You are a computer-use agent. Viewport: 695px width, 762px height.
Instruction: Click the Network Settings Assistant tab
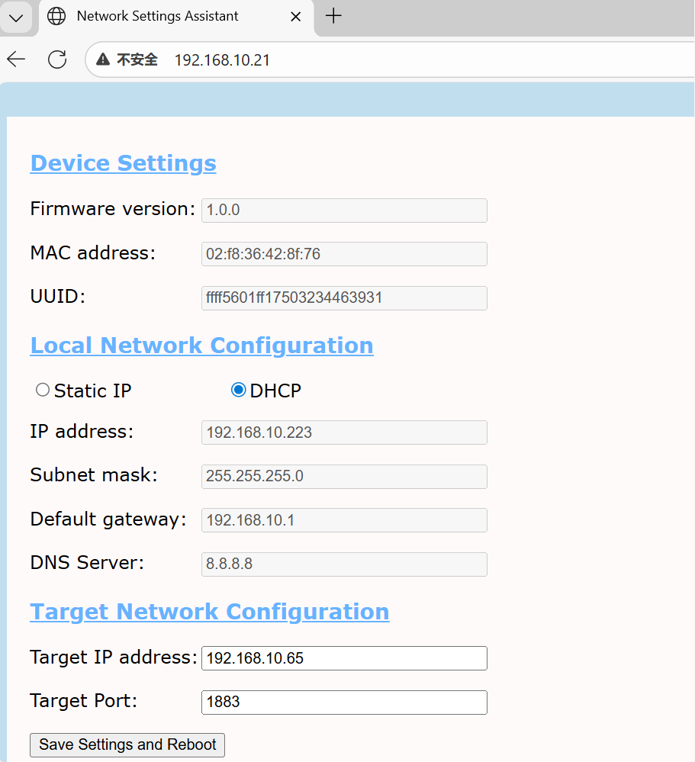pos(156,16)
